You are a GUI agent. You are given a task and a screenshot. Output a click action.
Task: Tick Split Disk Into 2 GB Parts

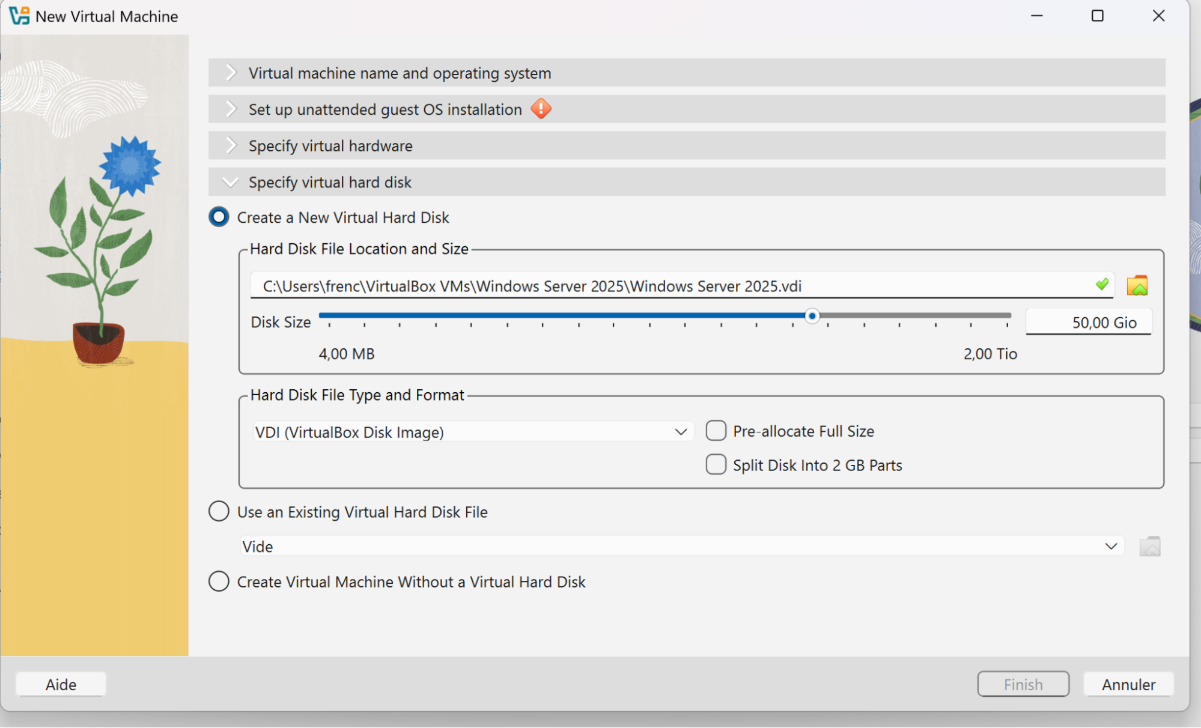tap(716, 465)
